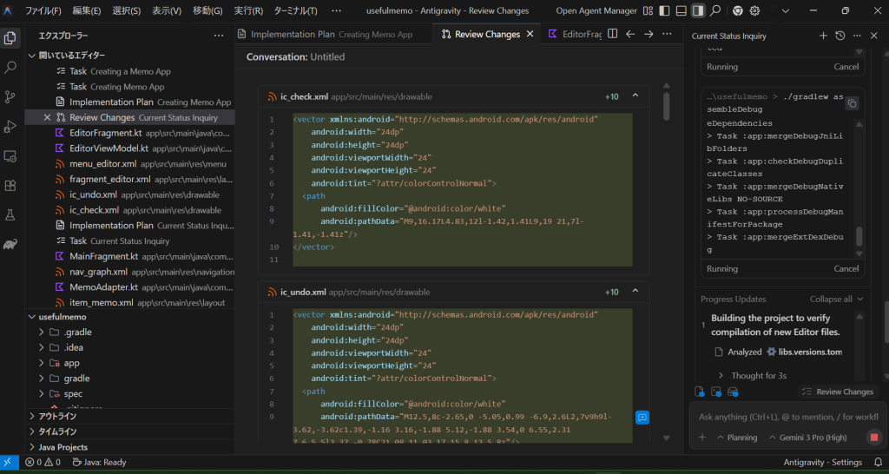Toggle the bottom panel layout button
Viewport: 889px width, 474px height.
coord(682,10)
